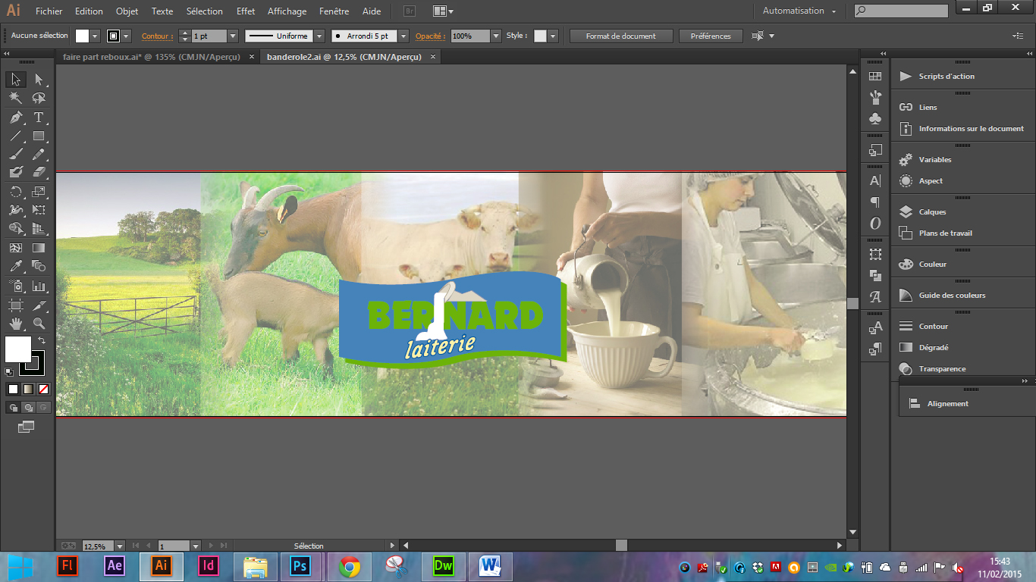
Task: Open the Pathfinder panel icon
Action: (x=875, y=276)
